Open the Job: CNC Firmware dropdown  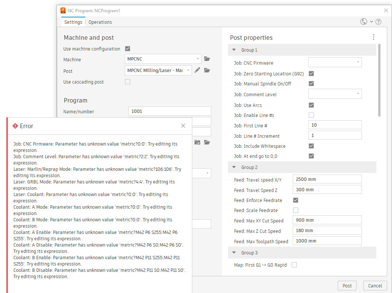pos(335,62)
